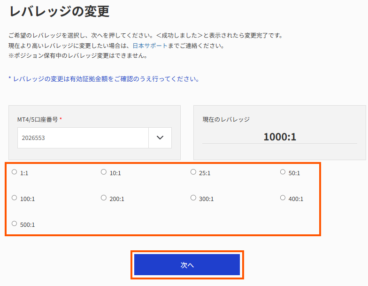368x286 pixels.
Task: Choose the 10:1 leverage option
Action: click(x=104, y=172)
